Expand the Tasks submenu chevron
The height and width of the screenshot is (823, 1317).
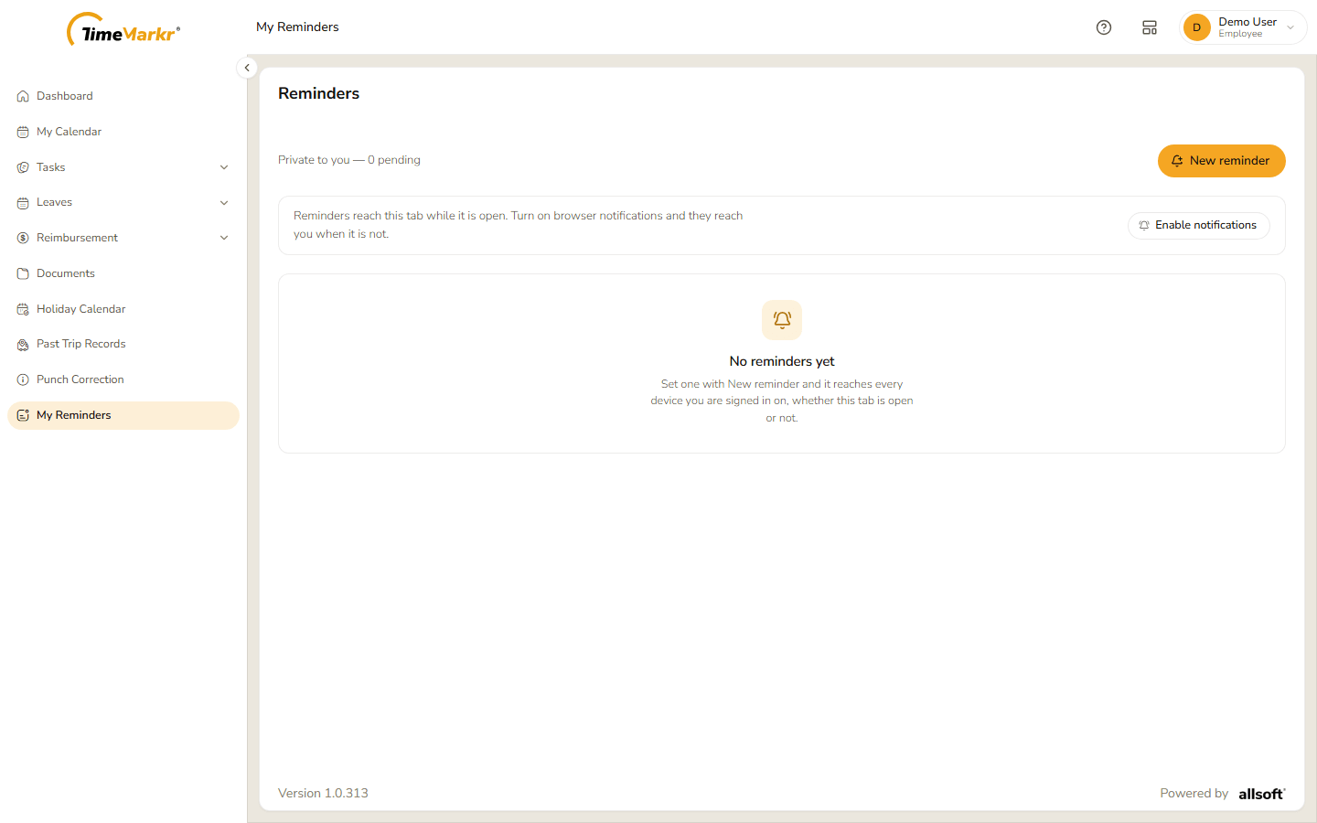click(224, 167)
